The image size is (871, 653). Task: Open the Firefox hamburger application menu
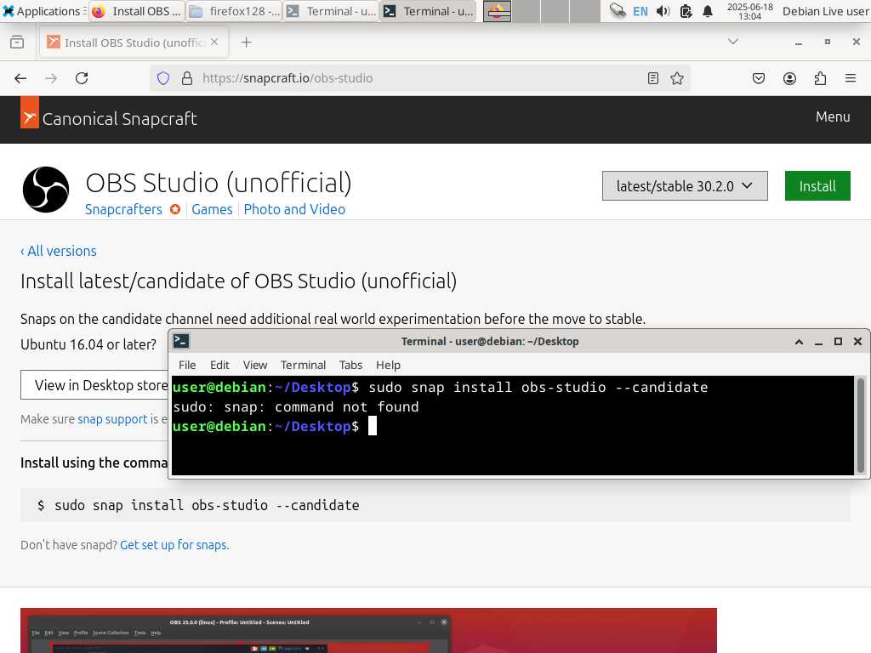pos(851,78)
